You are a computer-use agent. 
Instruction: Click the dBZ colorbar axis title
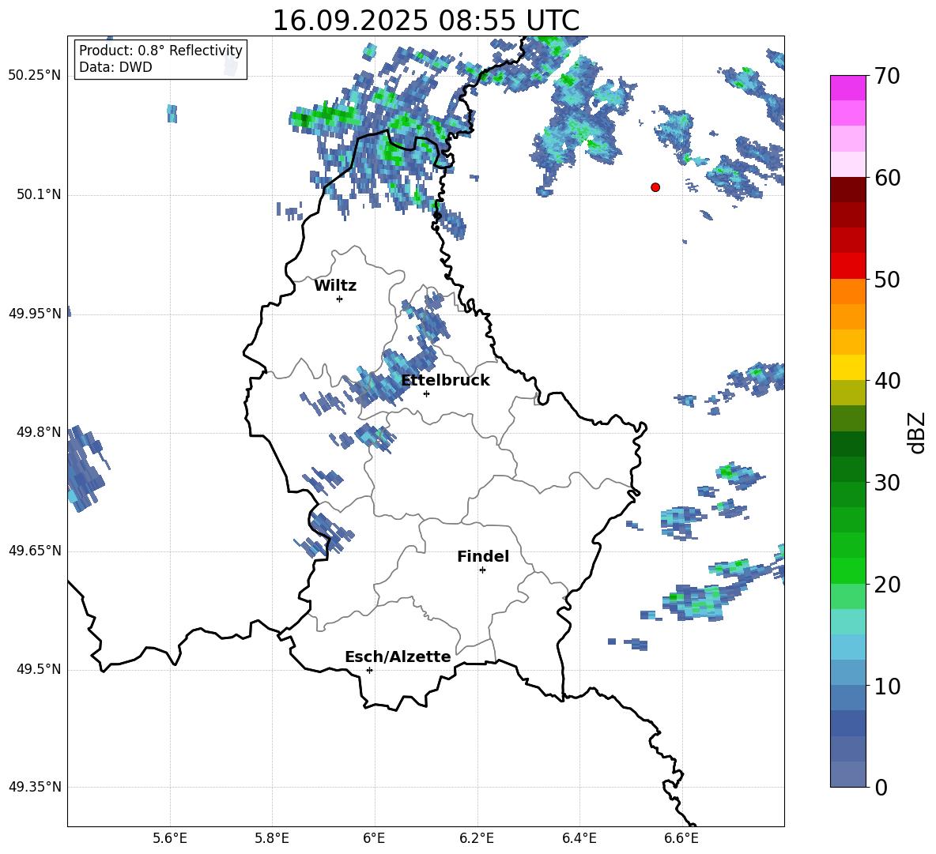(916, 432)
